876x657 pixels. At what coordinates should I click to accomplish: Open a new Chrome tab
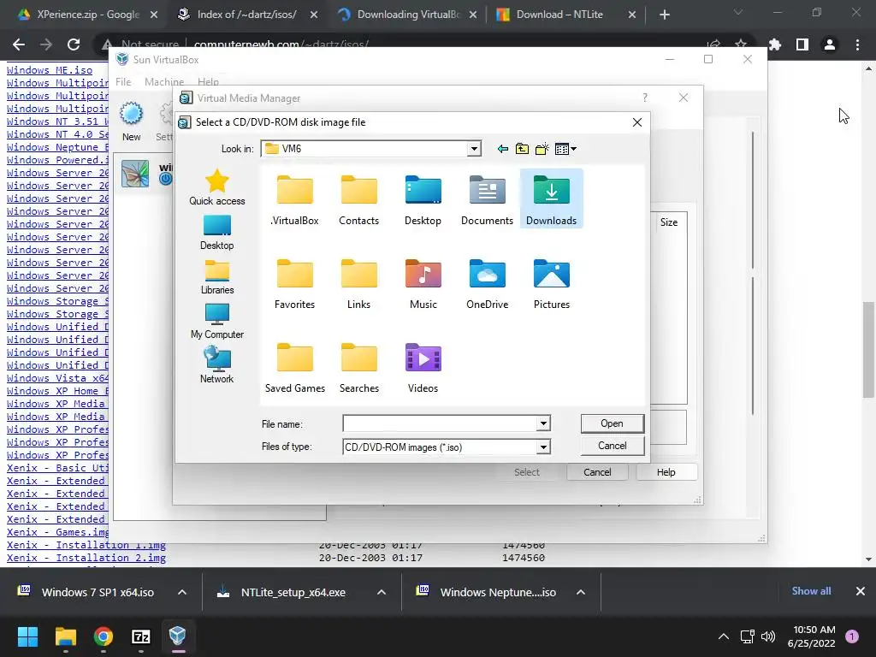coord(664,15)
